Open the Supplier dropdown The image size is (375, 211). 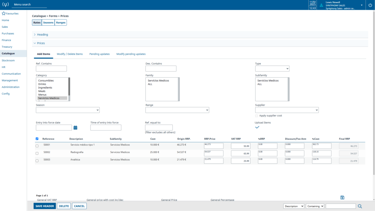point(287,110)
